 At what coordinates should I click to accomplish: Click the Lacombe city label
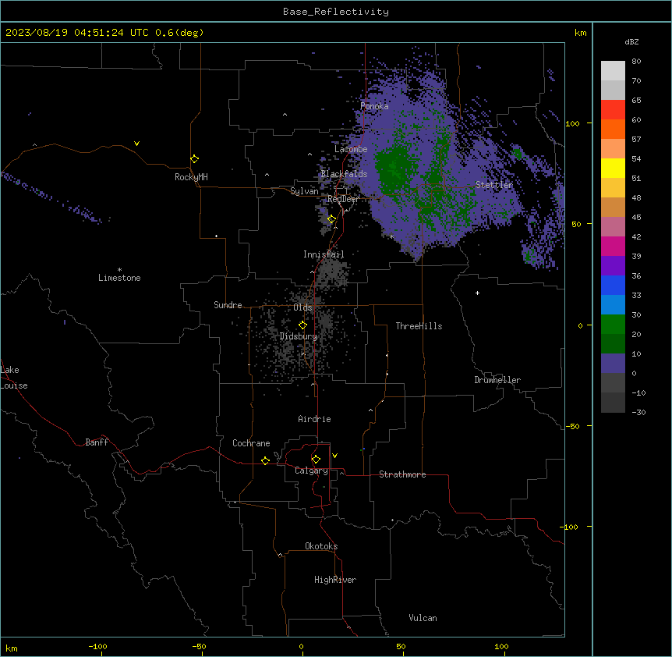pyautogui.click(x=351, y=149)
